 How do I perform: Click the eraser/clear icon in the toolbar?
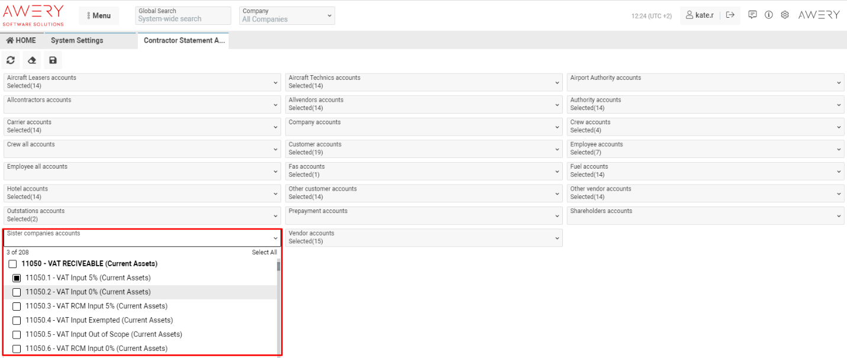click(x=31, y=60)
